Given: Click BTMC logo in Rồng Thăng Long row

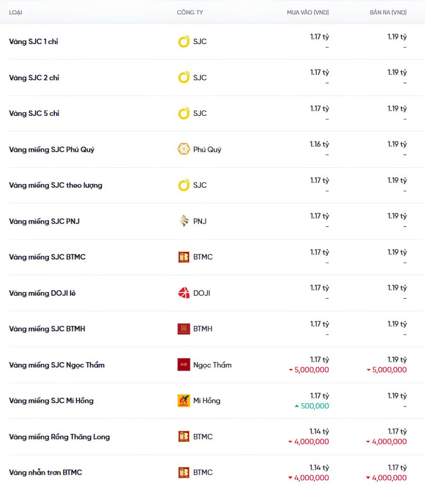Looking at the screenshot, I should pos(184,436).
